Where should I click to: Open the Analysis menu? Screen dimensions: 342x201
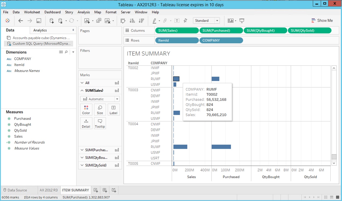point(84,12)
